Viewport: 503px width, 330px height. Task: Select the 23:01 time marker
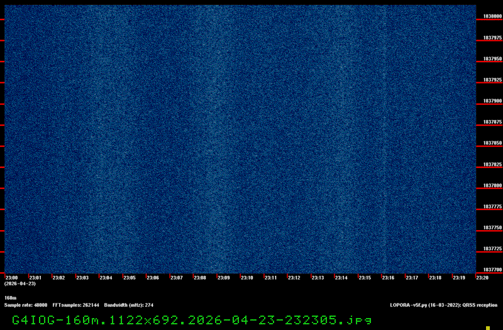[35, 278]
